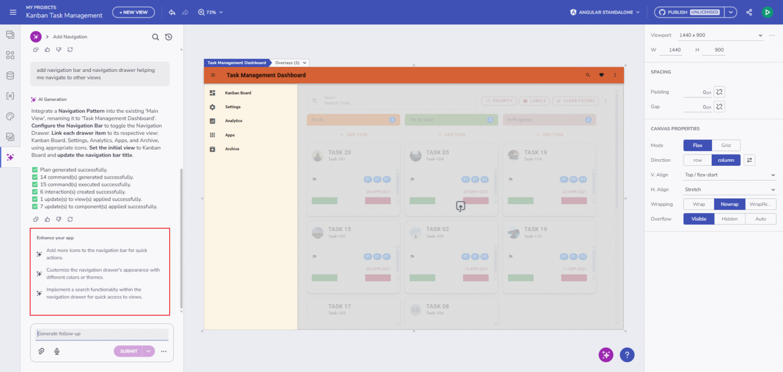Open the Overlays (1) tab
Viewport: 783px width, 372px height.
pyautogui.click(x=290, y=63)
